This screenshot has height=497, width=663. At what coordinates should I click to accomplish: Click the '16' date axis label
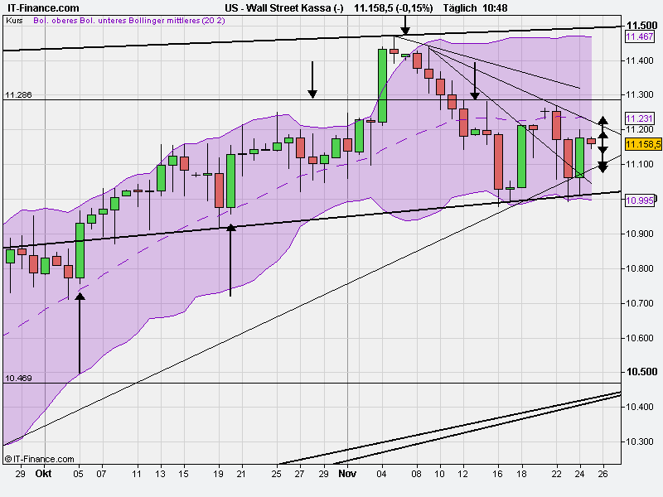[x=498, y=474]
